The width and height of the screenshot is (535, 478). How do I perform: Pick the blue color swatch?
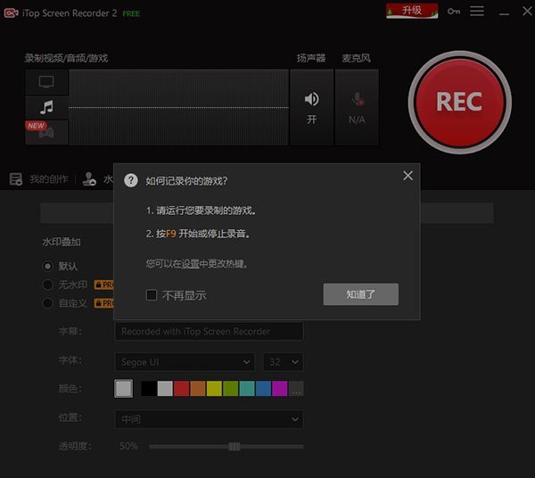(263, 389)
